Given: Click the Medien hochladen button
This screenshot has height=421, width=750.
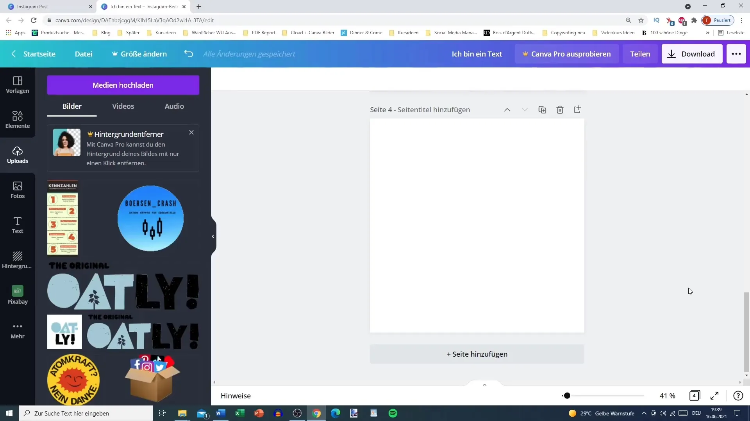Looking at the screenshot, I should pos(123,85).
